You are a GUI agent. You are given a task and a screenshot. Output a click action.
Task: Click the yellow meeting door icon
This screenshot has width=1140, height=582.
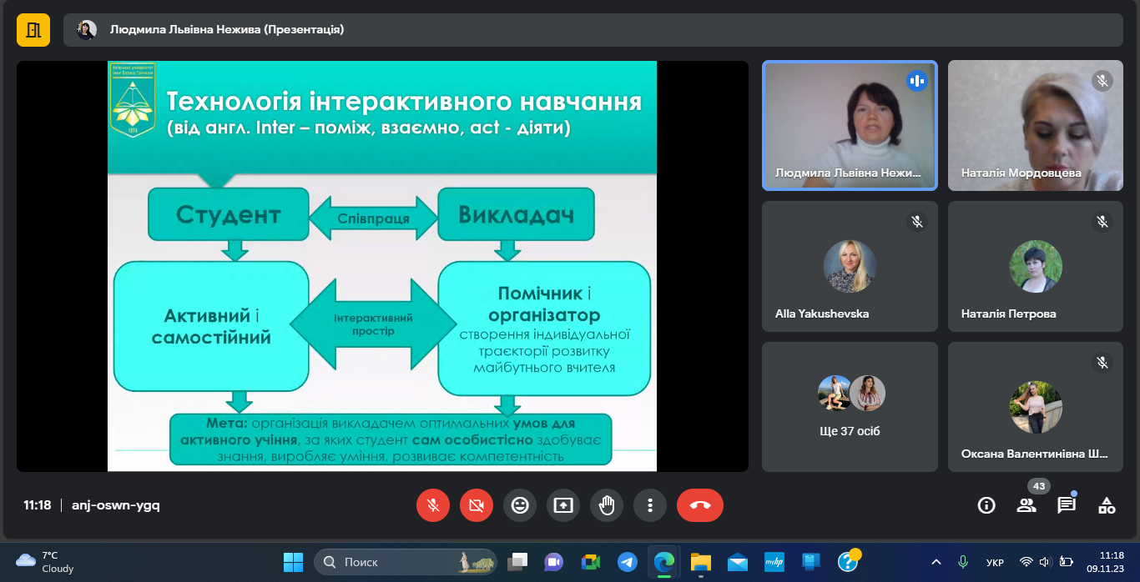click(33, 30)
